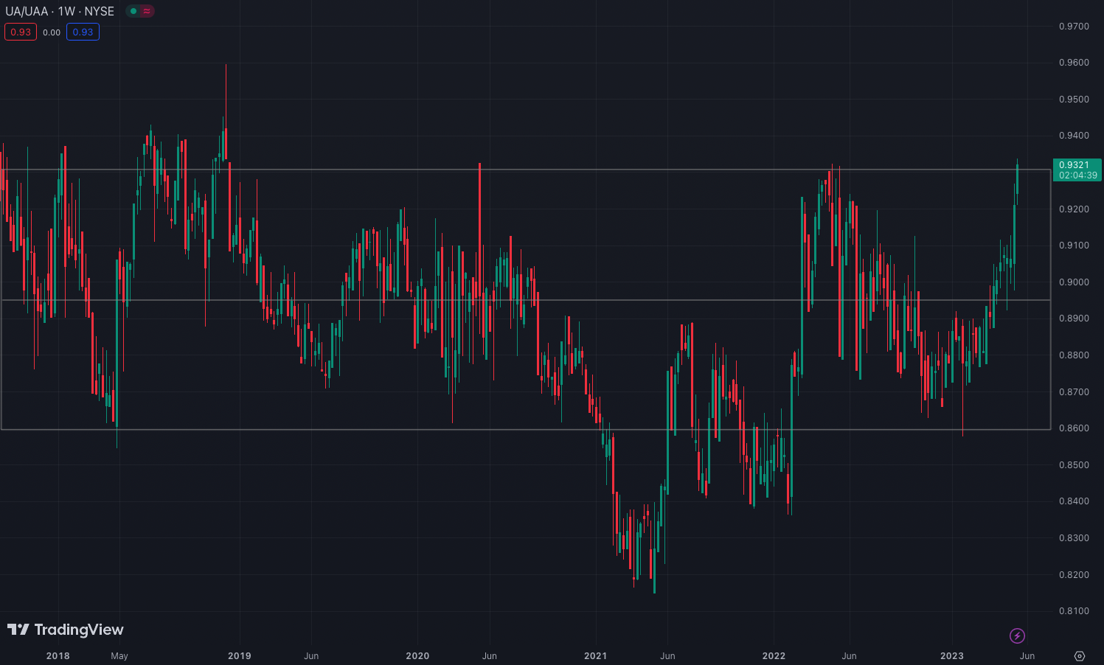
Task: Select the range box's lower edge near 0.8600
Action: click(525, 429)
